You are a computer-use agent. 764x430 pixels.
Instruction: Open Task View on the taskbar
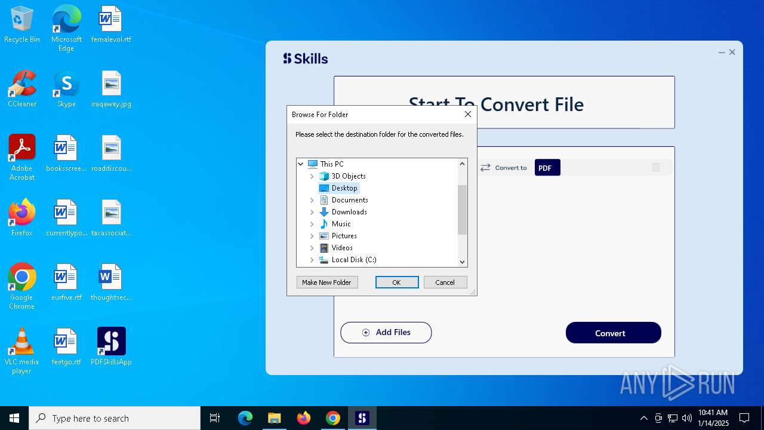tap(215, 418)
